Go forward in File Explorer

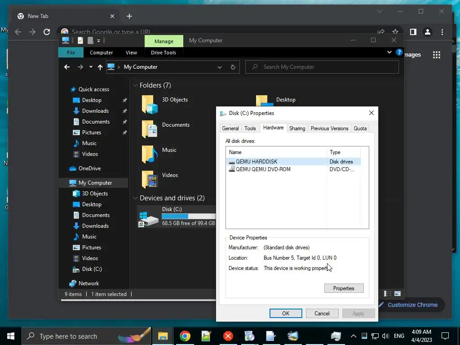point(80,67)
